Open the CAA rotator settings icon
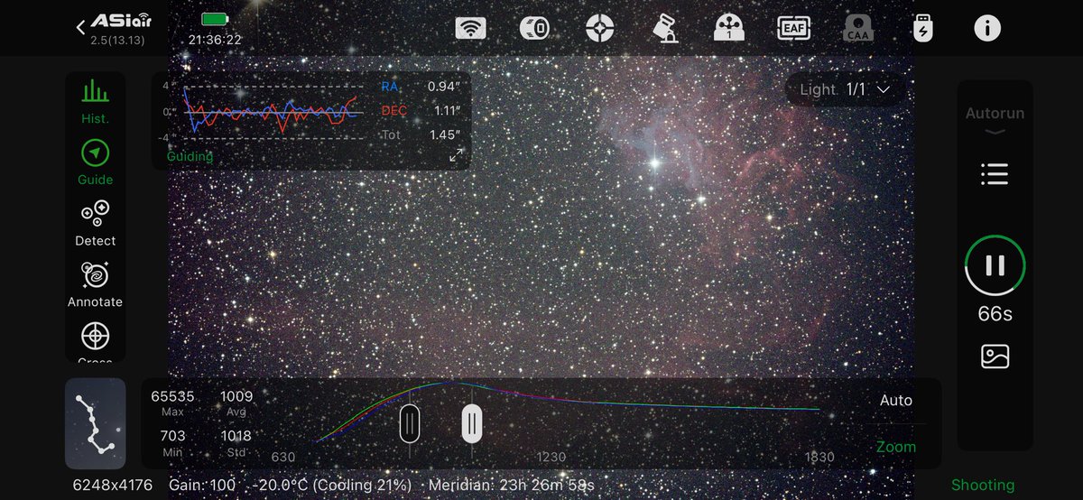This screenshot has height=500, width=1083. click(x=857, y=28)
